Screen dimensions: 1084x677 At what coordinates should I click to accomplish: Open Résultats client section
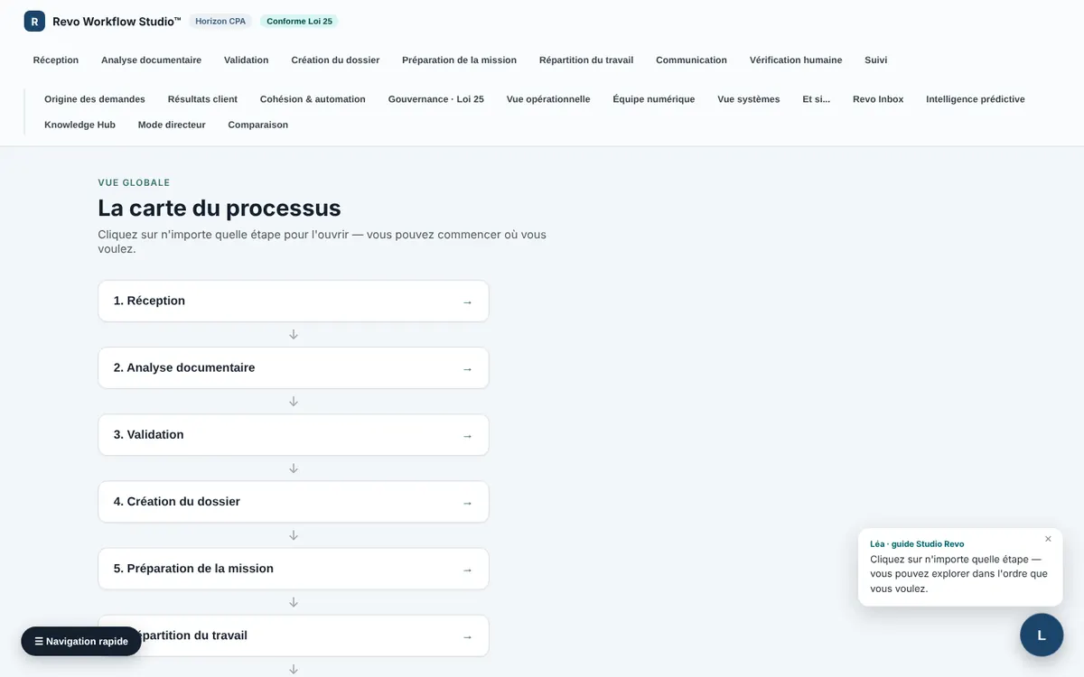point(202,99)
